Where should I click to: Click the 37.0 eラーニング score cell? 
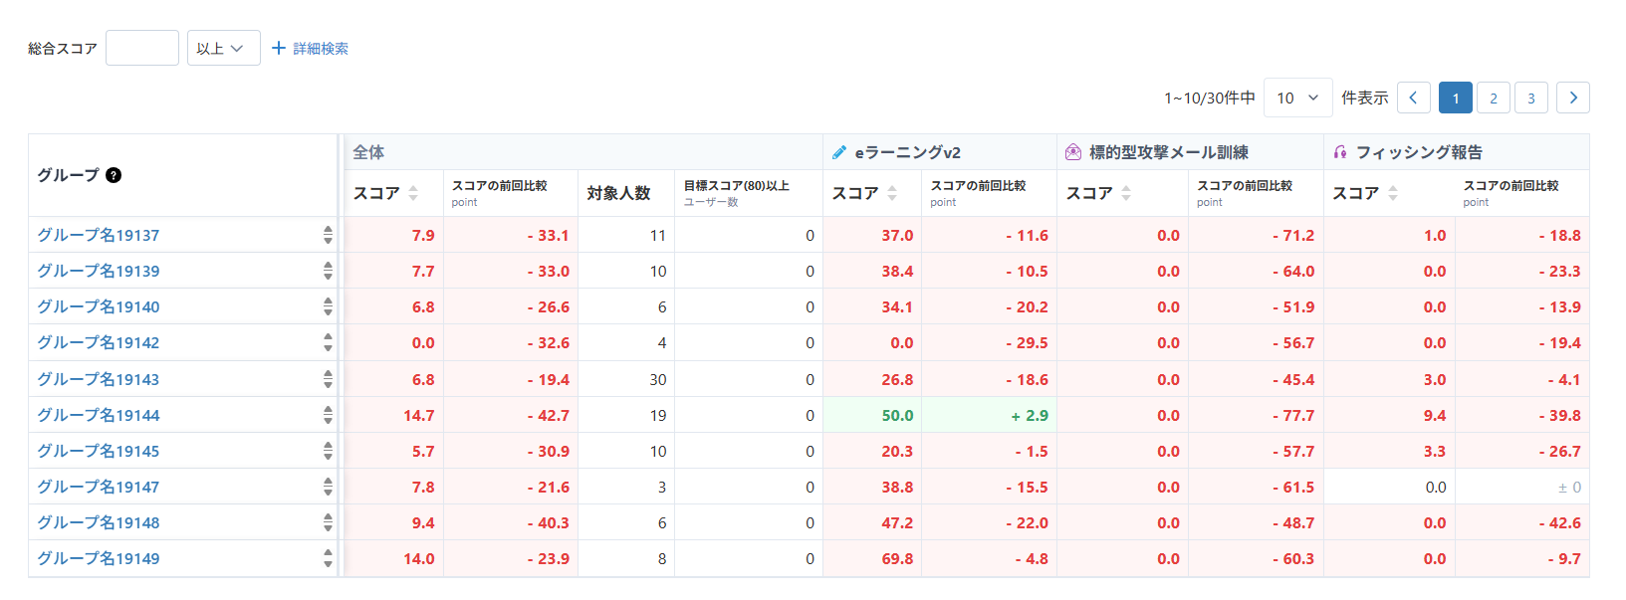(872, 235)
